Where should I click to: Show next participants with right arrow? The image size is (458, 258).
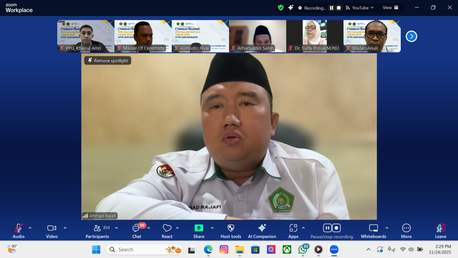[x=411, y=36]
